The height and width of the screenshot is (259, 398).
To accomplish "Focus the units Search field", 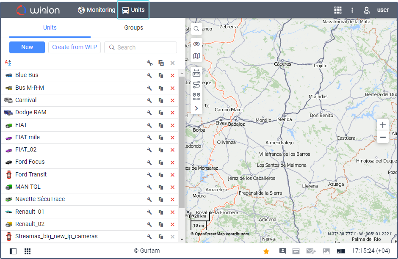I will coord(141,47).
